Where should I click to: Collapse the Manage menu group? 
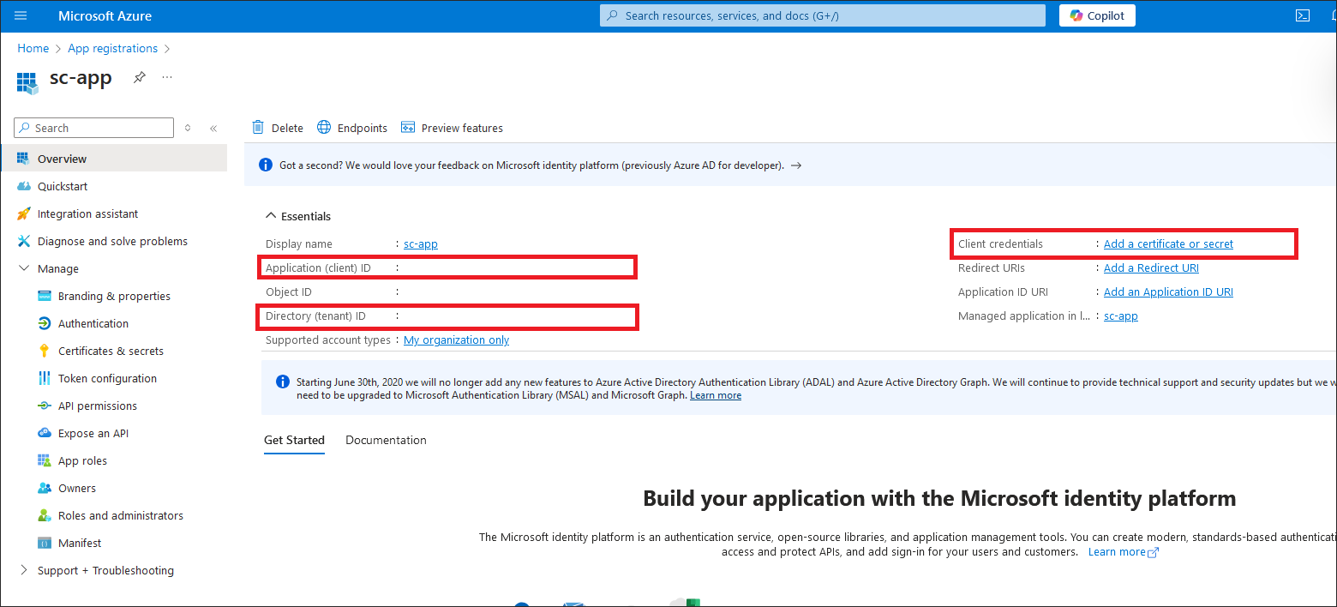[x=23, y=268]
